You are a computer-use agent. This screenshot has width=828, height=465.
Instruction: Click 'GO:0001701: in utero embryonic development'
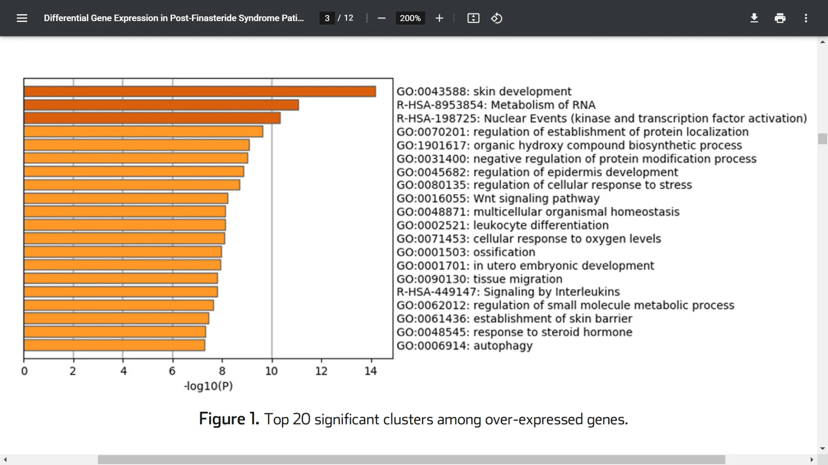[x=525, y=266]
